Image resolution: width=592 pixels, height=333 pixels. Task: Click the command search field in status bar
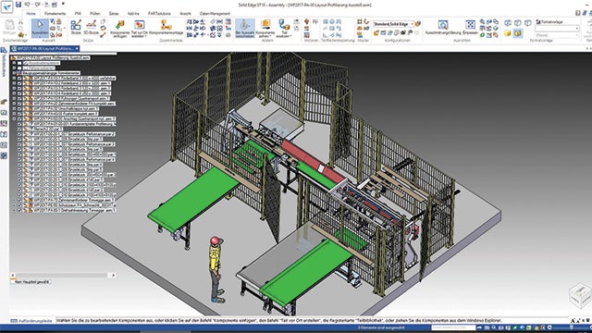click(x=453, y=327)
